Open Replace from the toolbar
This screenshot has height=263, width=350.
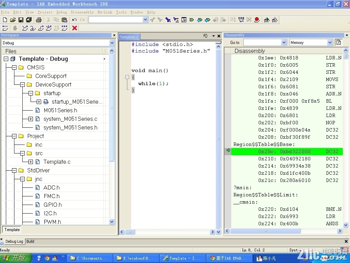click(176, 20)
